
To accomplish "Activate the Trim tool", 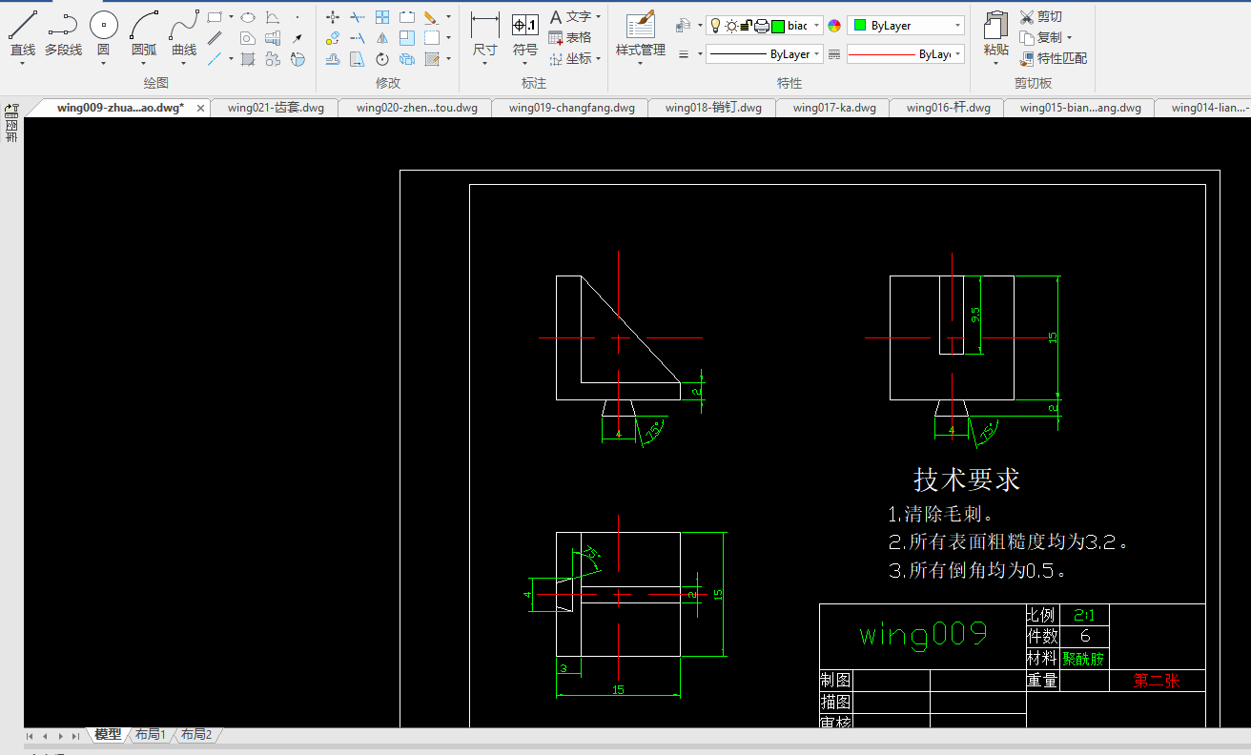I will point(358,17).
